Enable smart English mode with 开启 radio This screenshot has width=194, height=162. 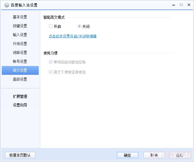[x=51, y=26]
